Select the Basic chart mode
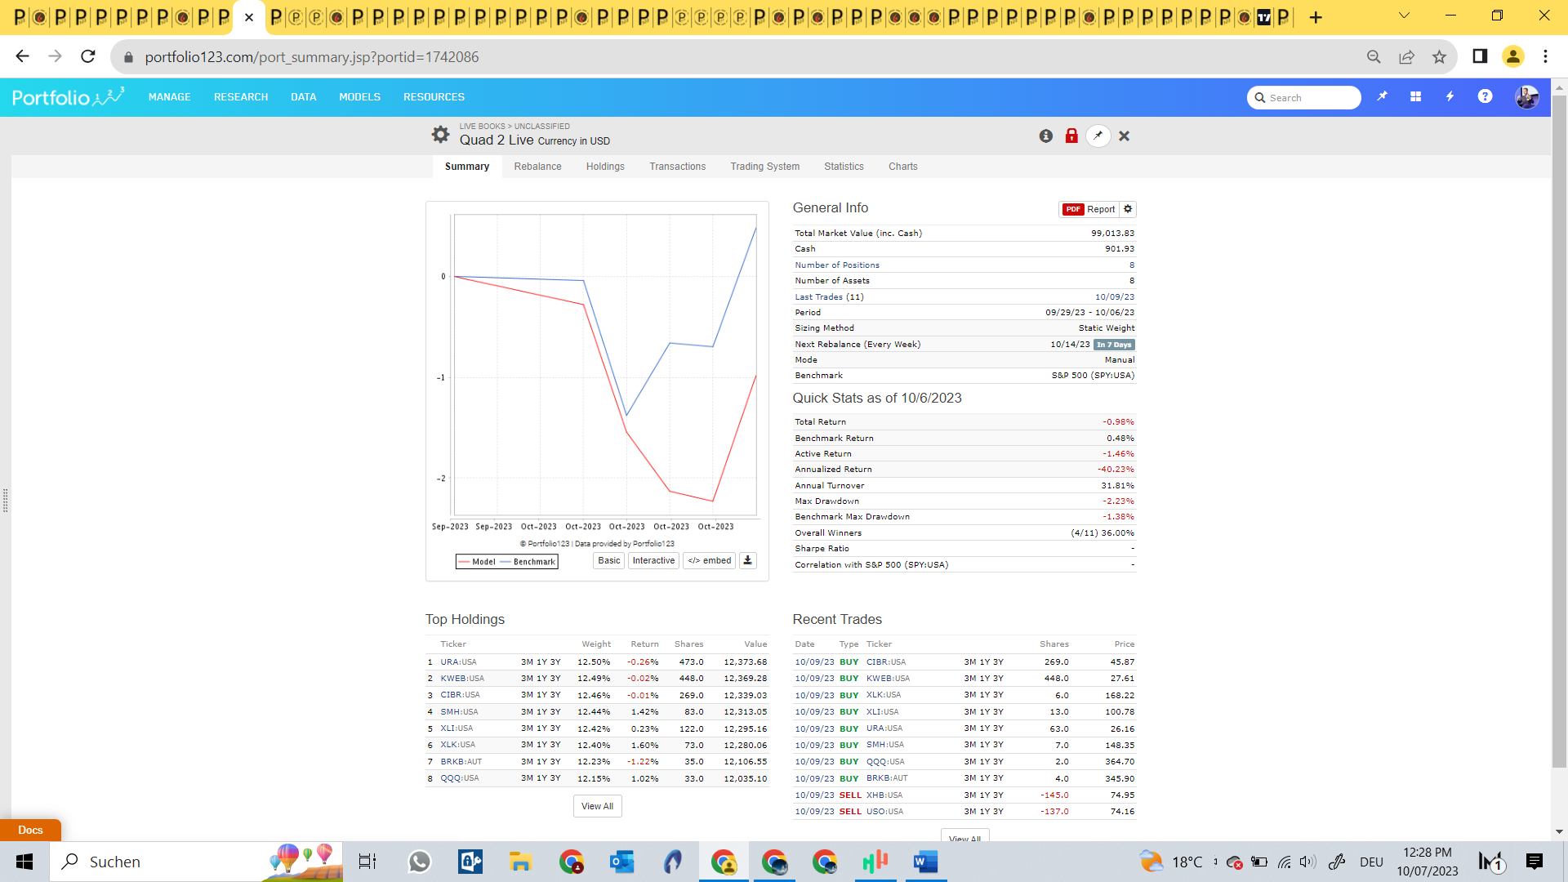This screenshot has height=882, width=1568. [608, 560]
